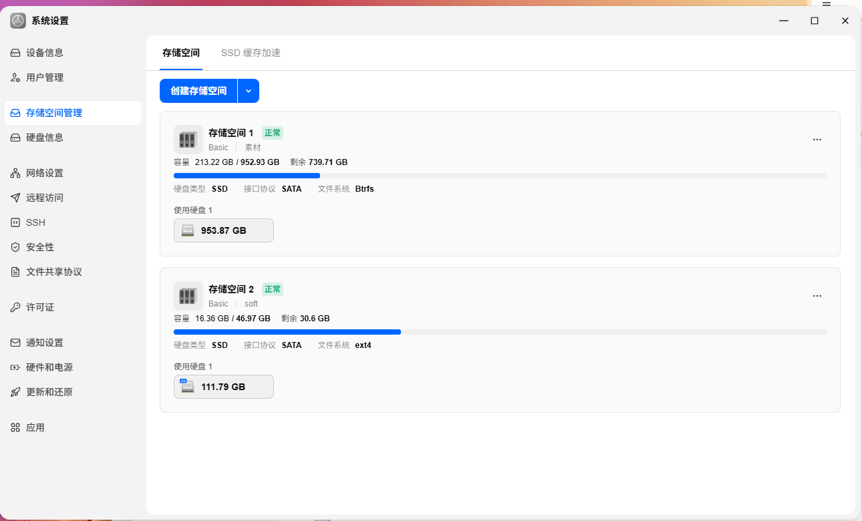Click the 正常 status badge of 存储空间 1
The width and height of the screenshot is (862, 521).
tap(273, 133)
